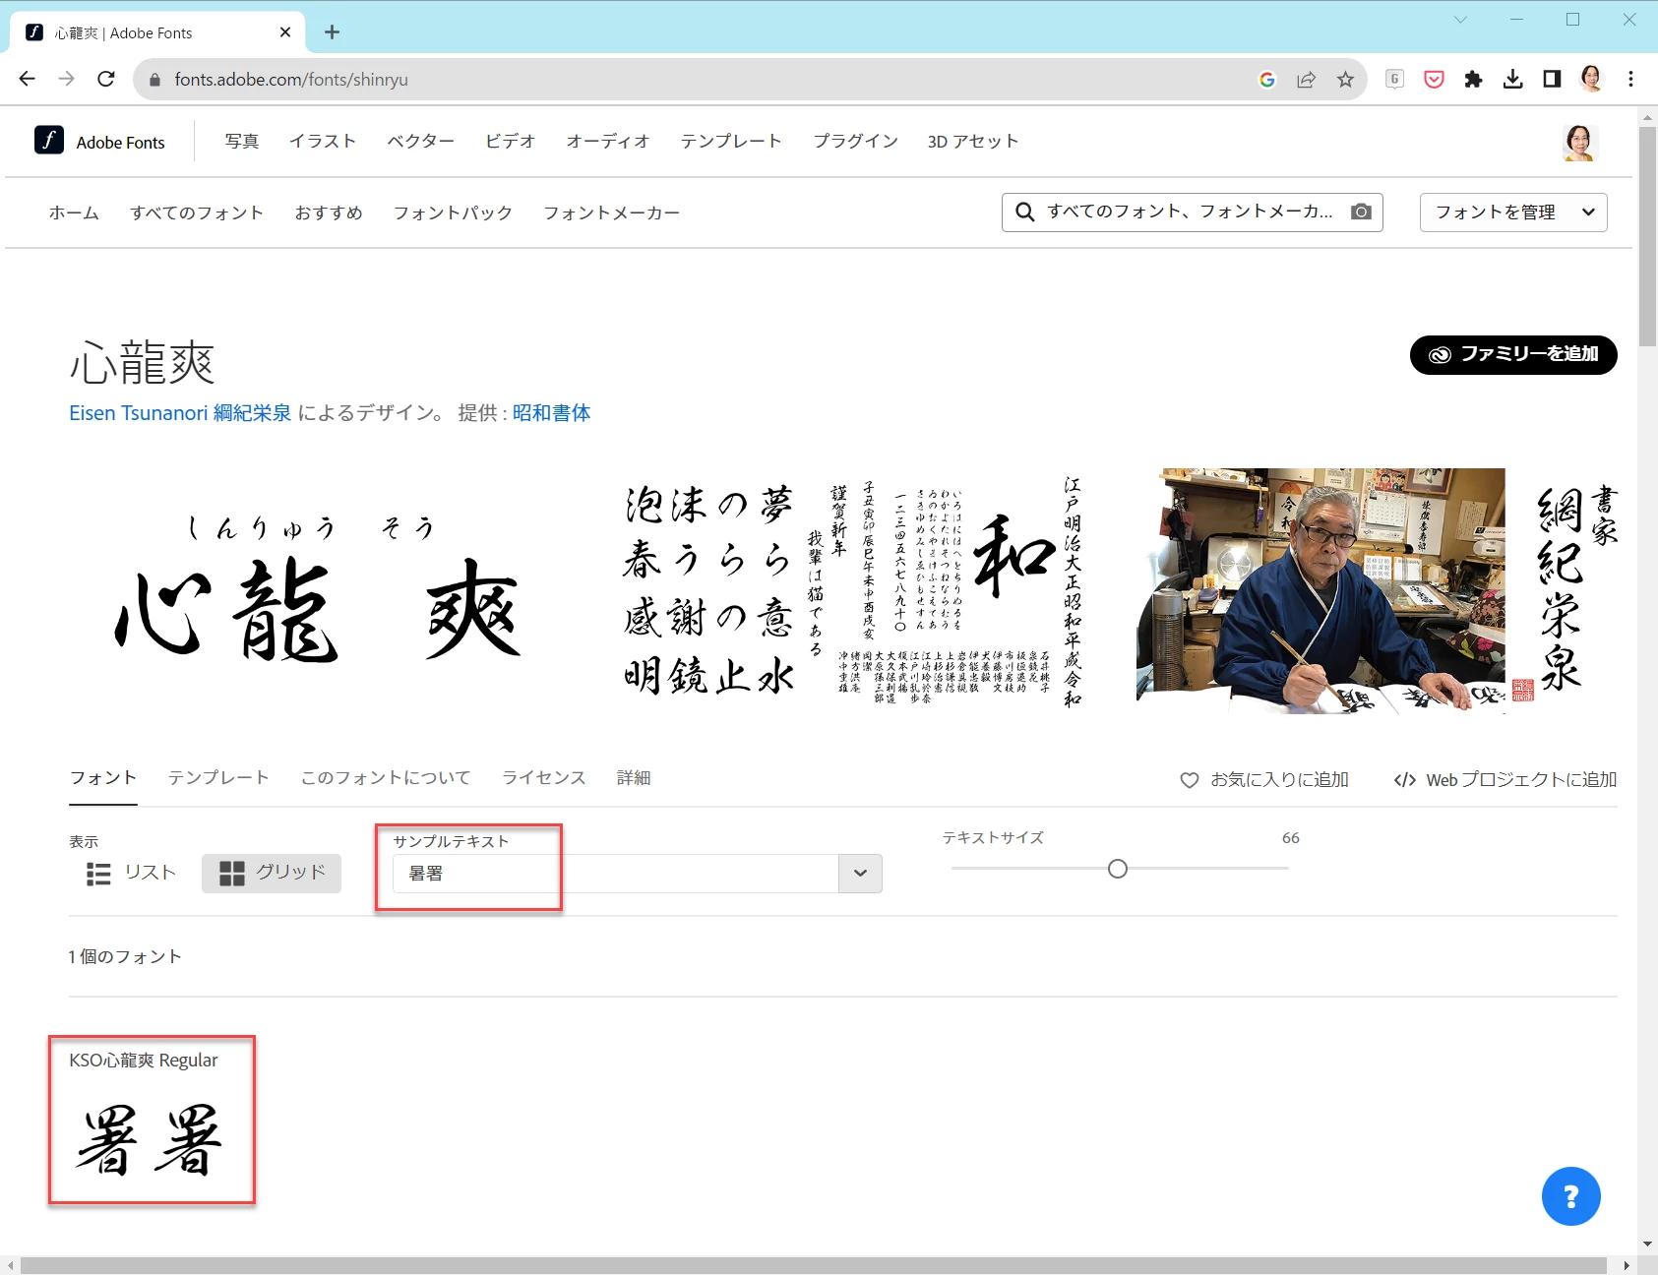Go back to previous page in browser
Screen dimensions: 1658x1275
click(x=27, y=79)
